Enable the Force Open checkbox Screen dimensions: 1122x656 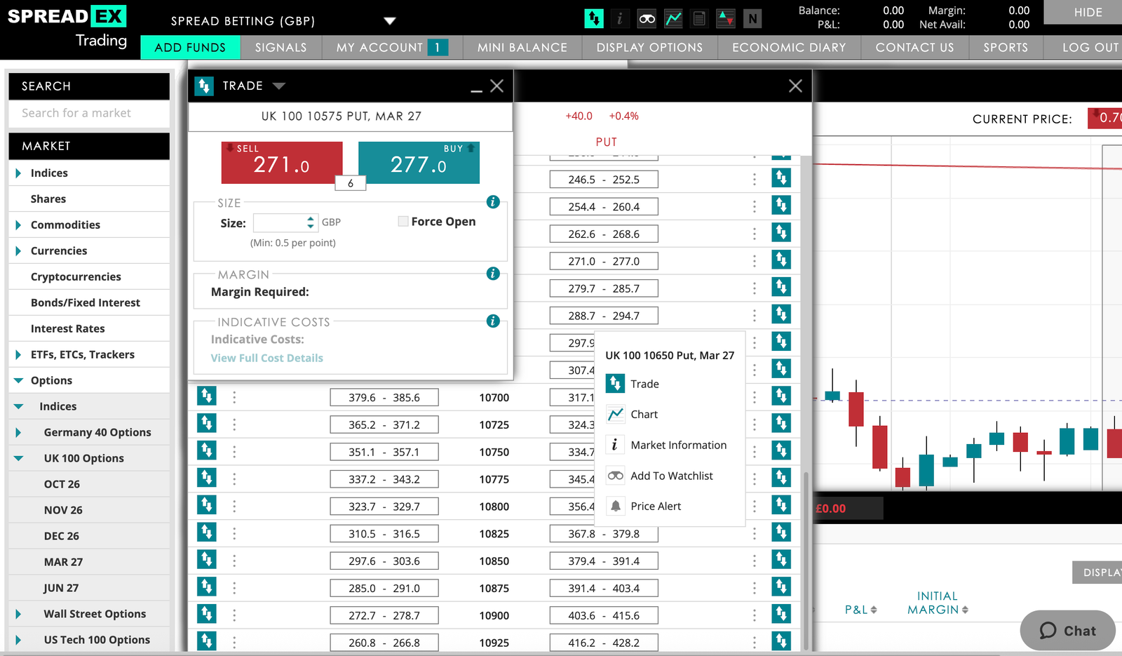[x=403, y=222]
